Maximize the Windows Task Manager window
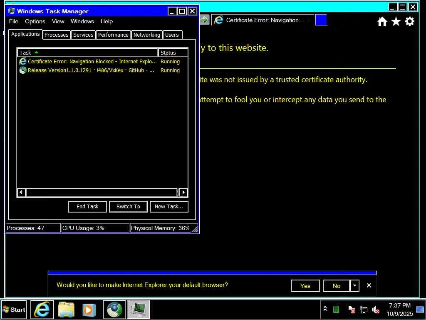426x320 pixels. pyautogui.click(x=182, y=11)
